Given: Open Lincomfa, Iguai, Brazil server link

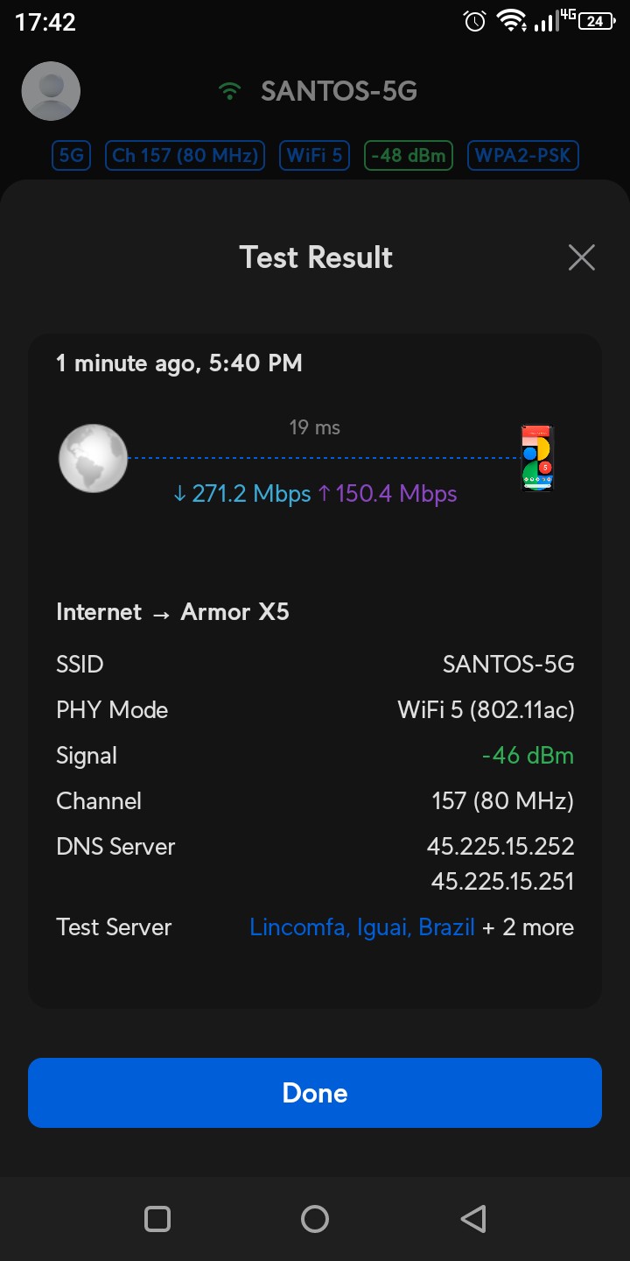Looking at the screenshot, I should point(362,927).
